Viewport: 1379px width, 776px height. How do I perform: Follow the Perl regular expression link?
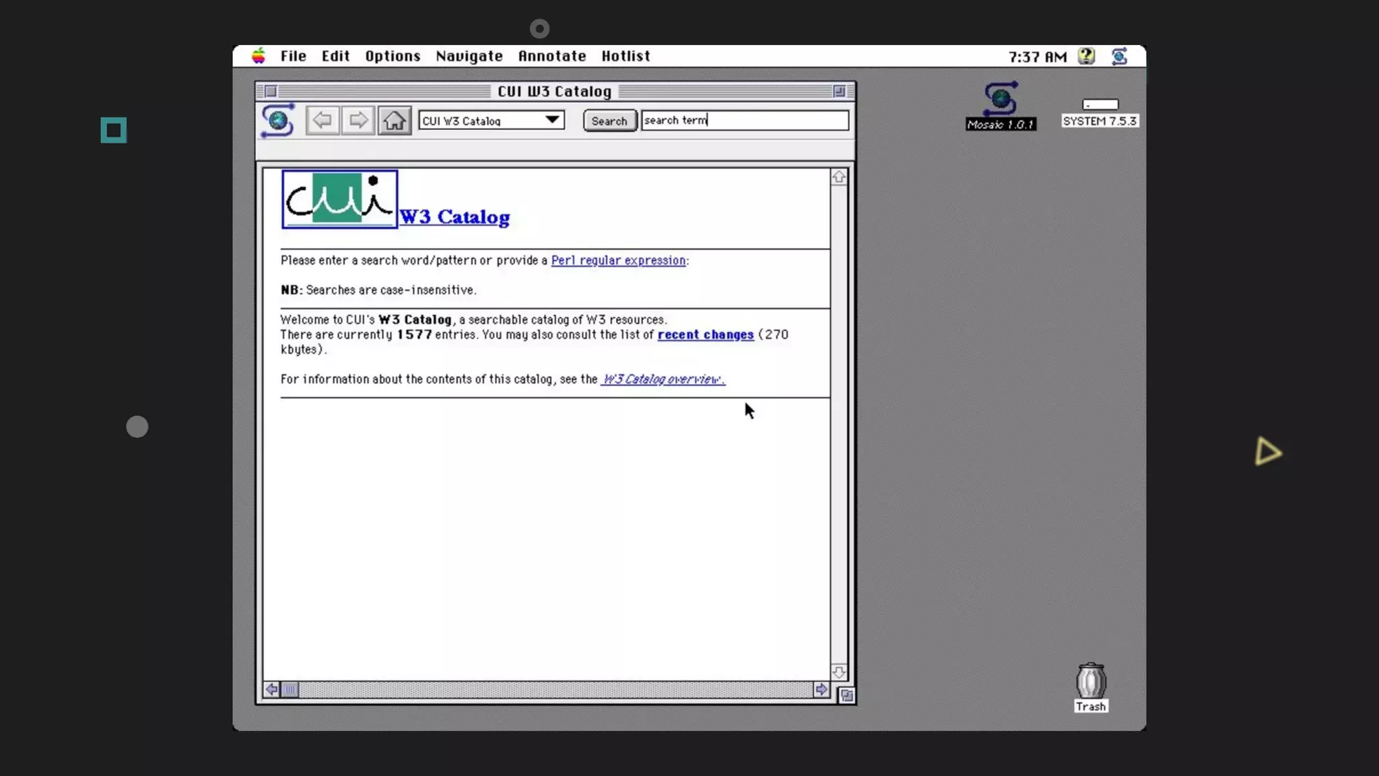tap(618, 261)
